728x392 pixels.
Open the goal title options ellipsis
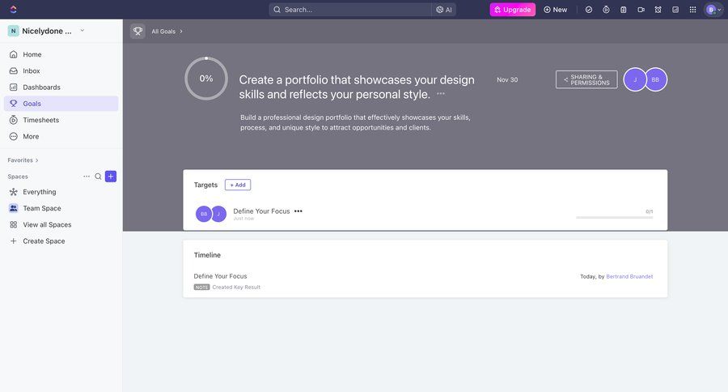(441, 93)
